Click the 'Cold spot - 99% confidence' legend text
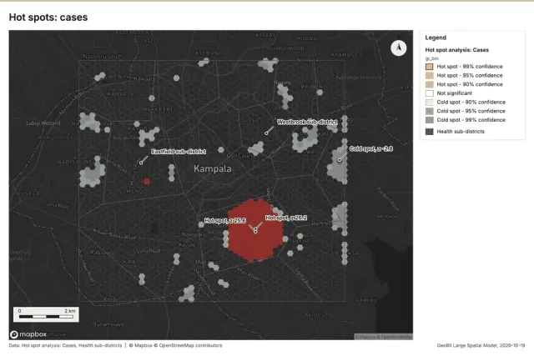This screenshot has height=356, width=534. [x=471, y=120]
